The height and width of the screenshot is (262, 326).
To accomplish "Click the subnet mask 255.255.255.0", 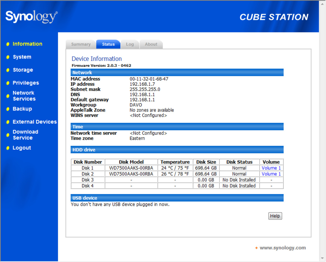I will pyautogui.click(x=145, y=89).
